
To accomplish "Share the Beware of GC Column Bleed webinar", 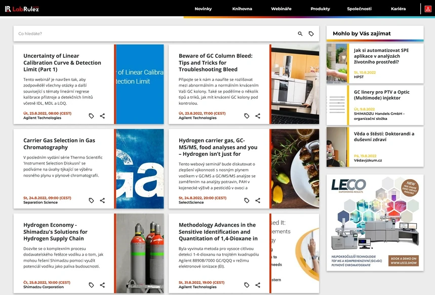I will [x=258, y=116].
